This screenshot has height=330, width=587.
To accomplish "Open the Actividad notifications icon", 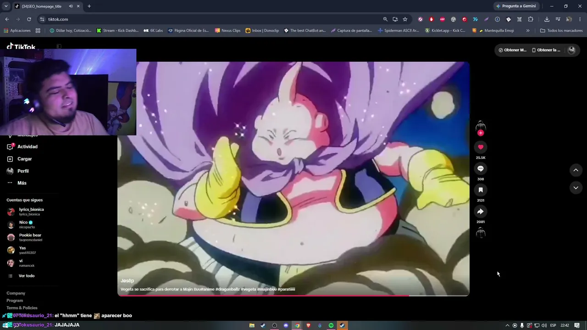I will (10, 147).
